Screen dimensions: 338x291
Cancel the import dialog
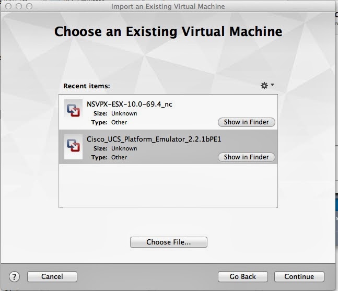coord(52,276)
